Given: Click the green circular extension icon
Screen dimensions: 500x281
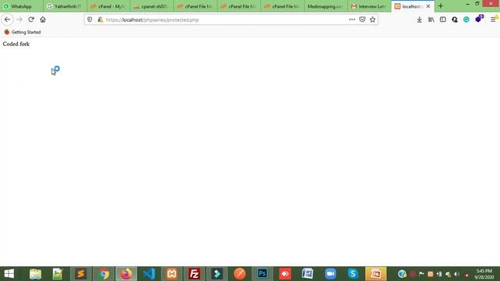Looking at the screenshot, I should click(x=466, y=20).
